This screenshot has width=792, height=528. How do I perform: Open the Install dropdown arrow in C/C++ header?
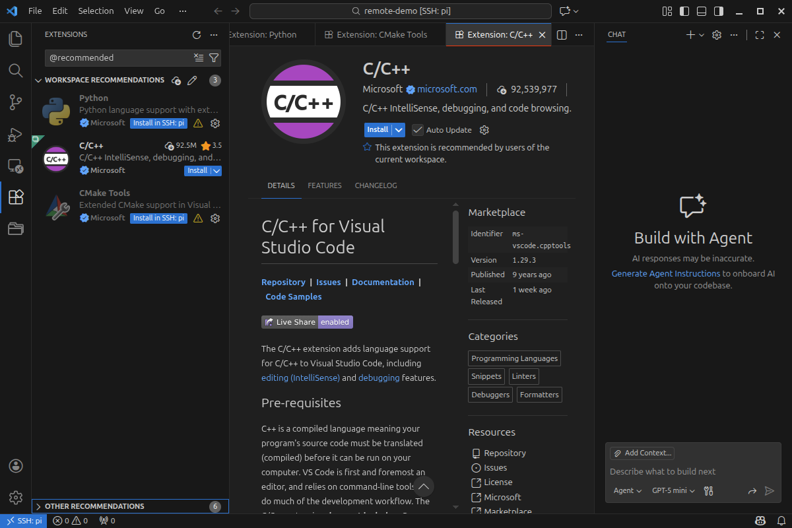click(399, 130)
